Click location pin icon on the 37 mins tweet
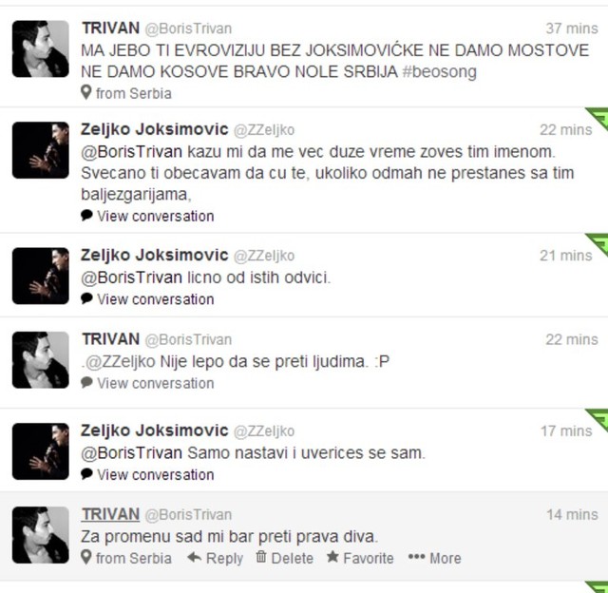 point(86,92)
